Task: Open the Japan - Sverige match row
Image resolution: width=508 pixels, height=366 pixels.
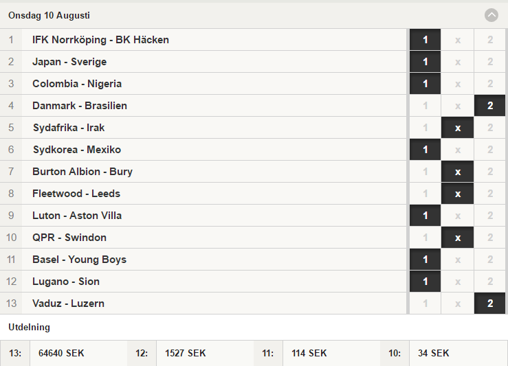Action: point(203,62)
